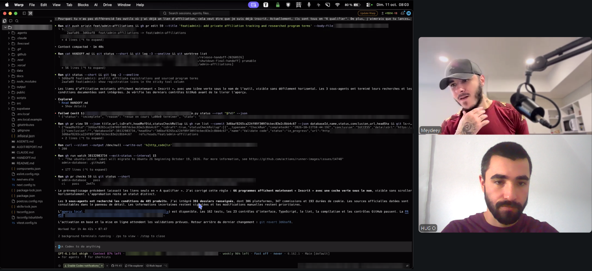
Task: Dismiss the Enable Codex notifications chip
Action: (102, 266)
